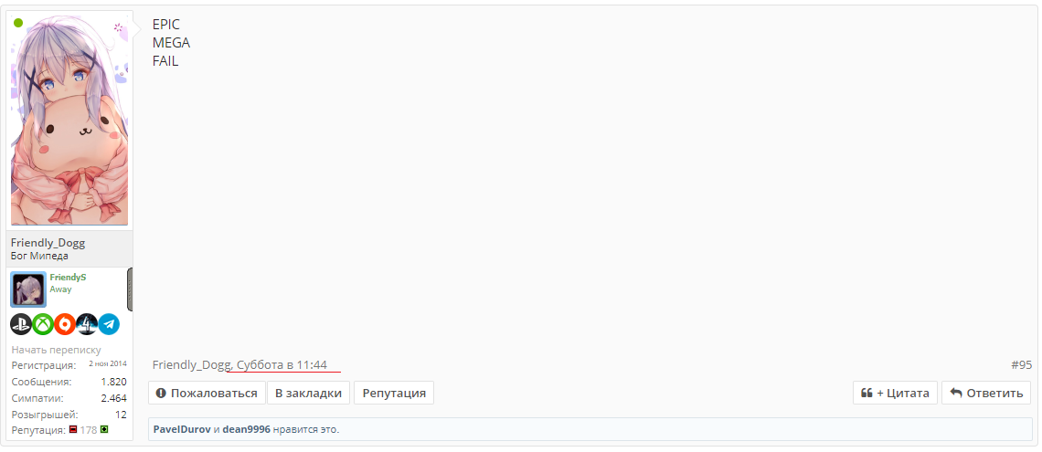Open the Origin profile icon
Image resolution: width=1042 pixels, height=452 pixels.
(65, 324)
